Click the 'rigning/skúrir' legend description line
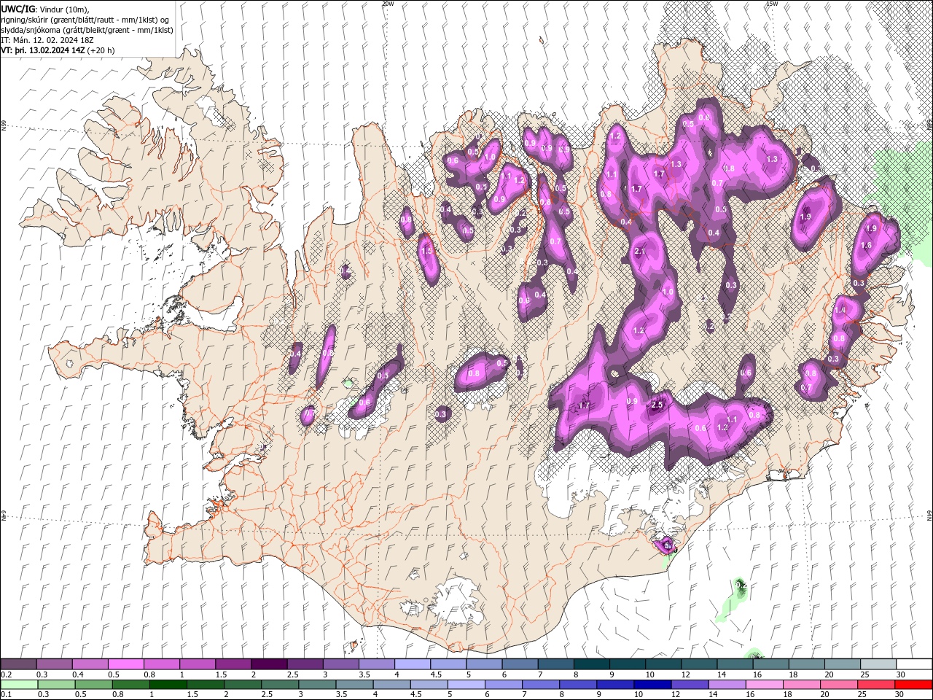The image size is (933, 700). [85, 19]
